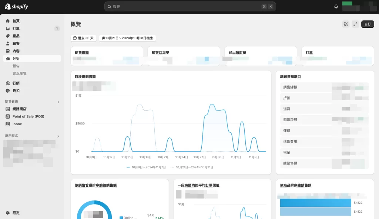This screenshot has height=219, width=379.
Task: Click the 設定 gear icon
Action: pyautogui.click(x=8, y=213)
